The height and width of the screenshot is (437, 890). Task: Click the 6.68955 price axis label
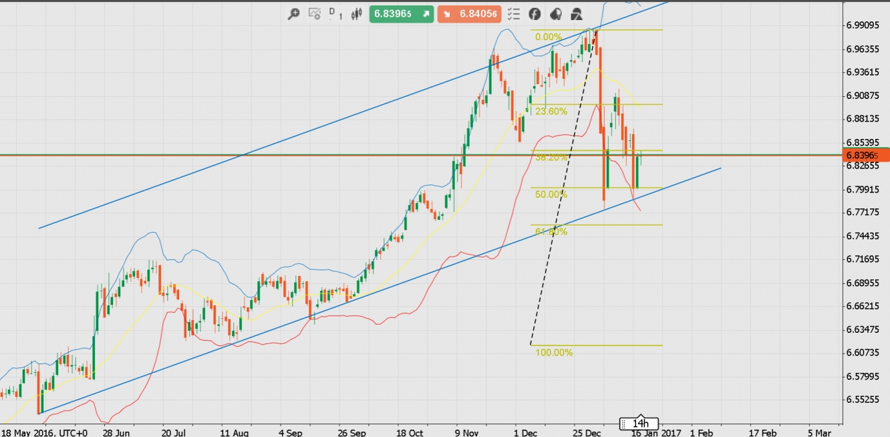tap(862, 283)
